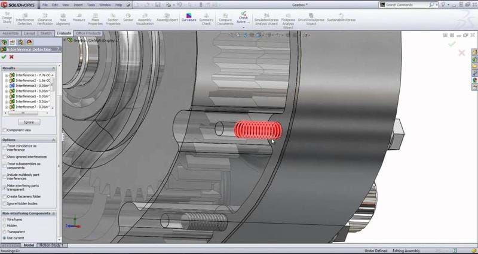Select the Measure tool
Viewport: 478px width, 254px height.
pyautogui.click(x=79, y=17)
